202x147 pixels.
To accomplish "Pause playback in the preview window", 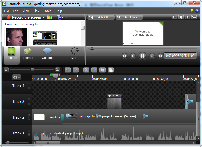I will point(142,56).
